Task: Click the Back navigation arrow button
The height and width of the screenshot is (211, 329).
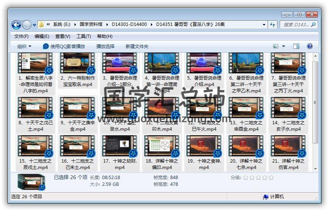Action: click(16, 25)
